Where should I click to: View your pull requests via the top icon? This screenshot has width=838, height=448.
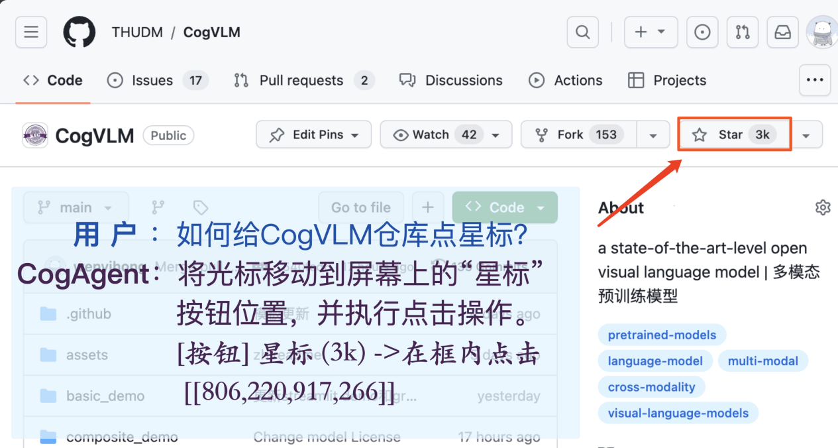(742, 32)
